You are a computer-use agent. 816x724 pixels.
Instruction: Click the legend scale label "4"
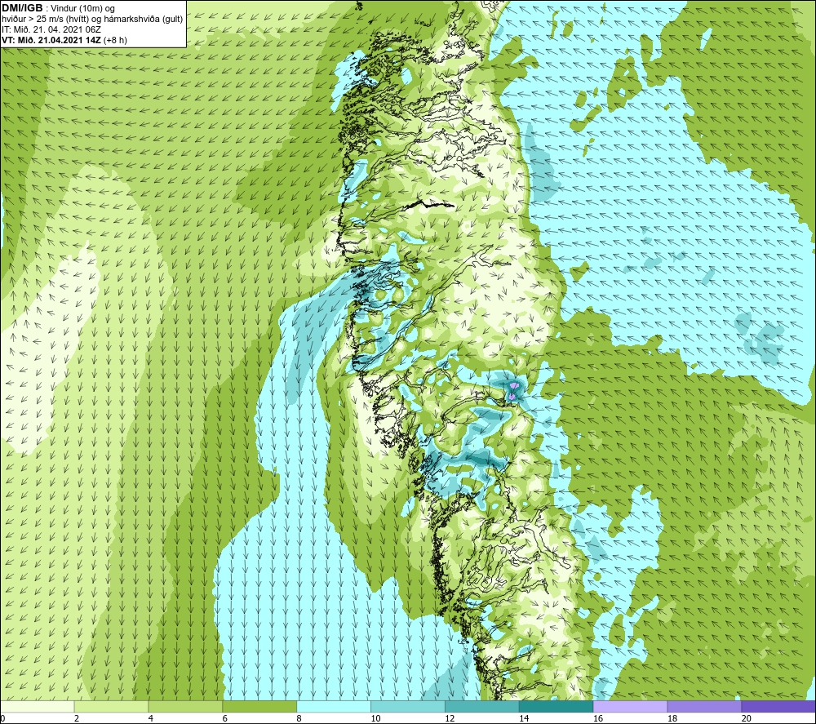(151, 718)
